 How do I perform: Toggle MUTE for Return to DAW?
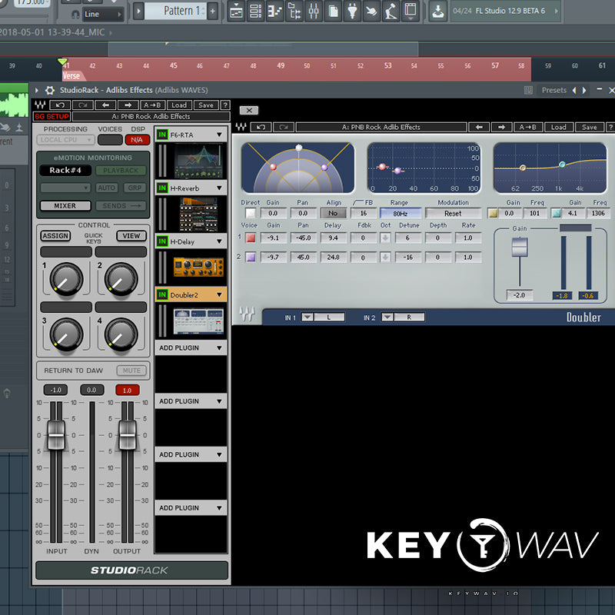pyautogui.click(x=131, y=371)
